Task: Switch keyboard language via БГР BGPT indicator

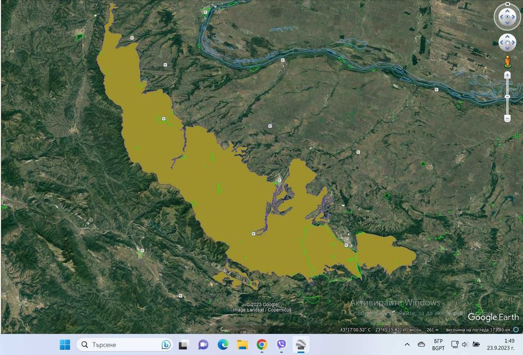Action: click(x=438, y=345)
